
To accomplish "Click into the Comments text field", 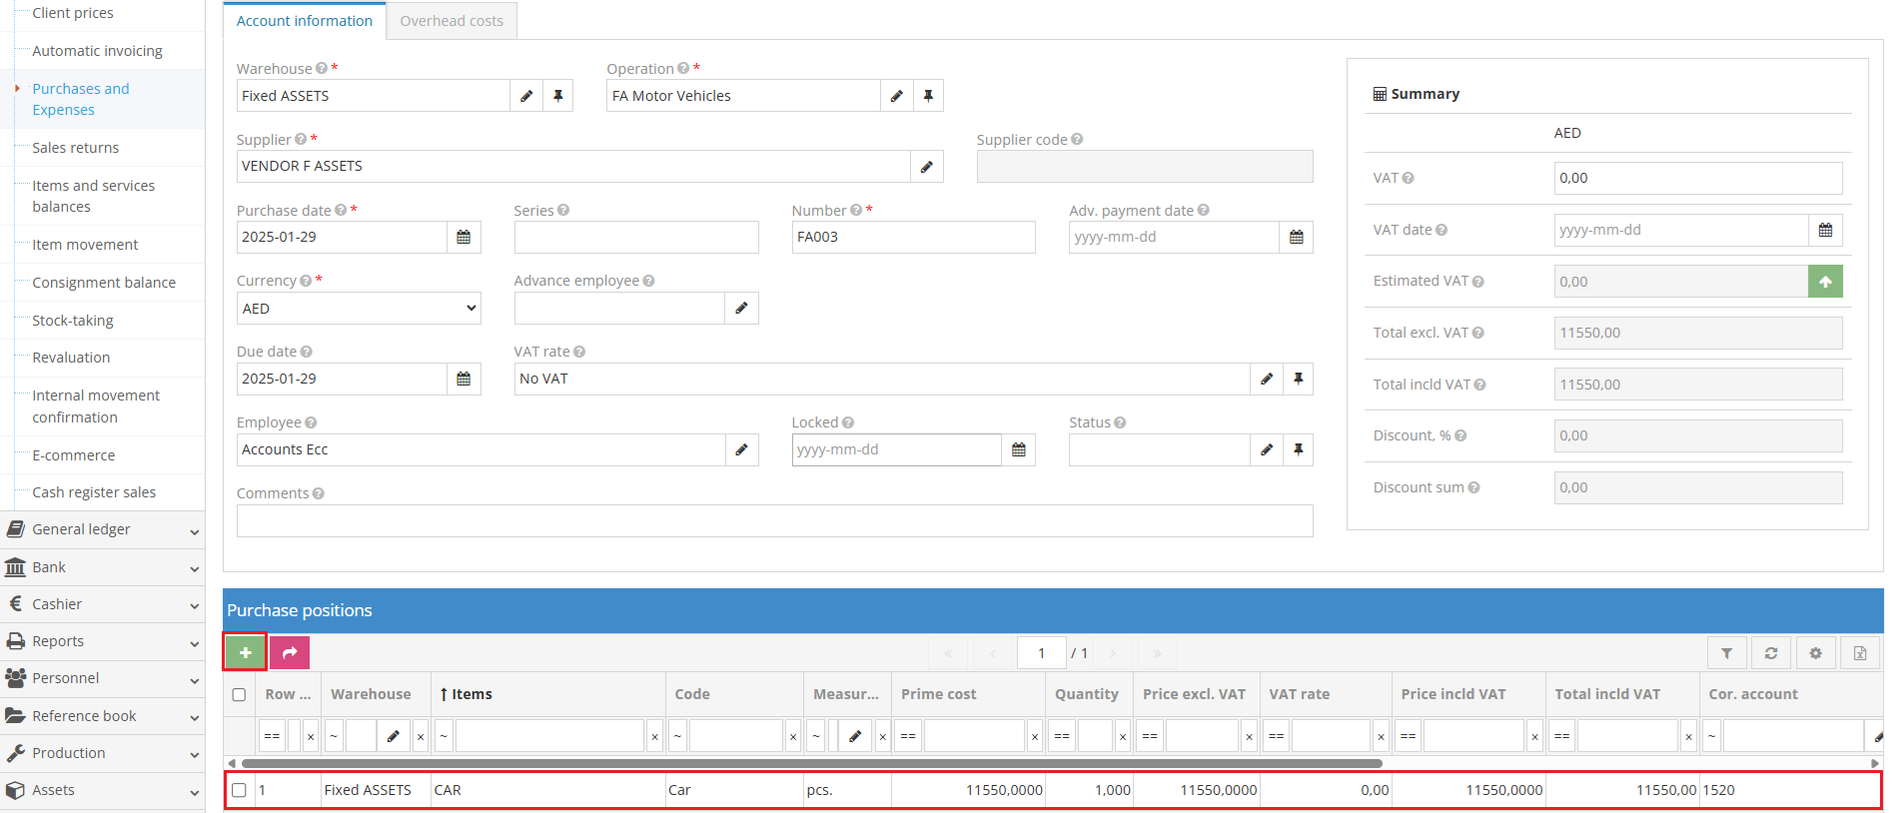I will point(773,521).
